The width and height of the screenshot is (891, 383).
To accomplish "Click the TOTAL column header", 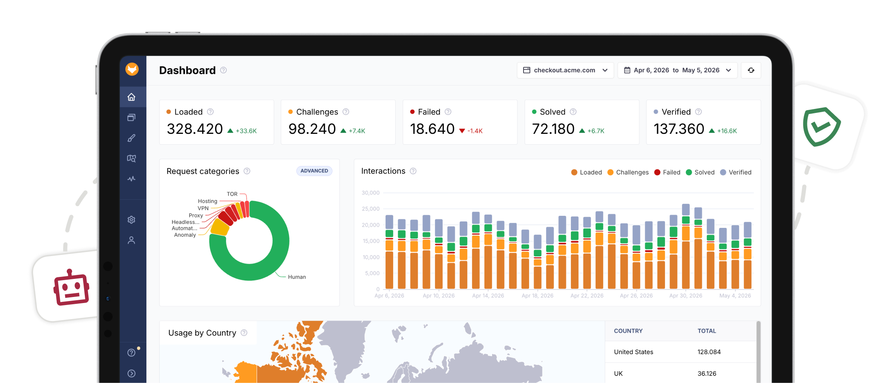I will (707, 331).
